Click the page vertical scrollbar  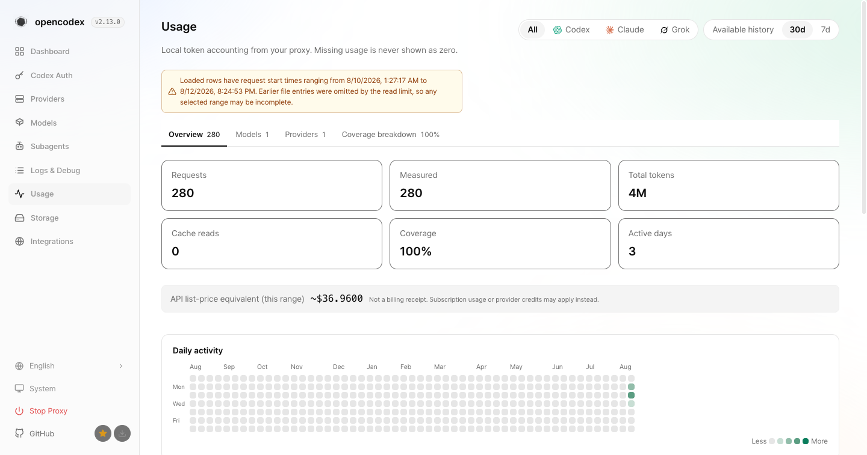coord(864,108)
